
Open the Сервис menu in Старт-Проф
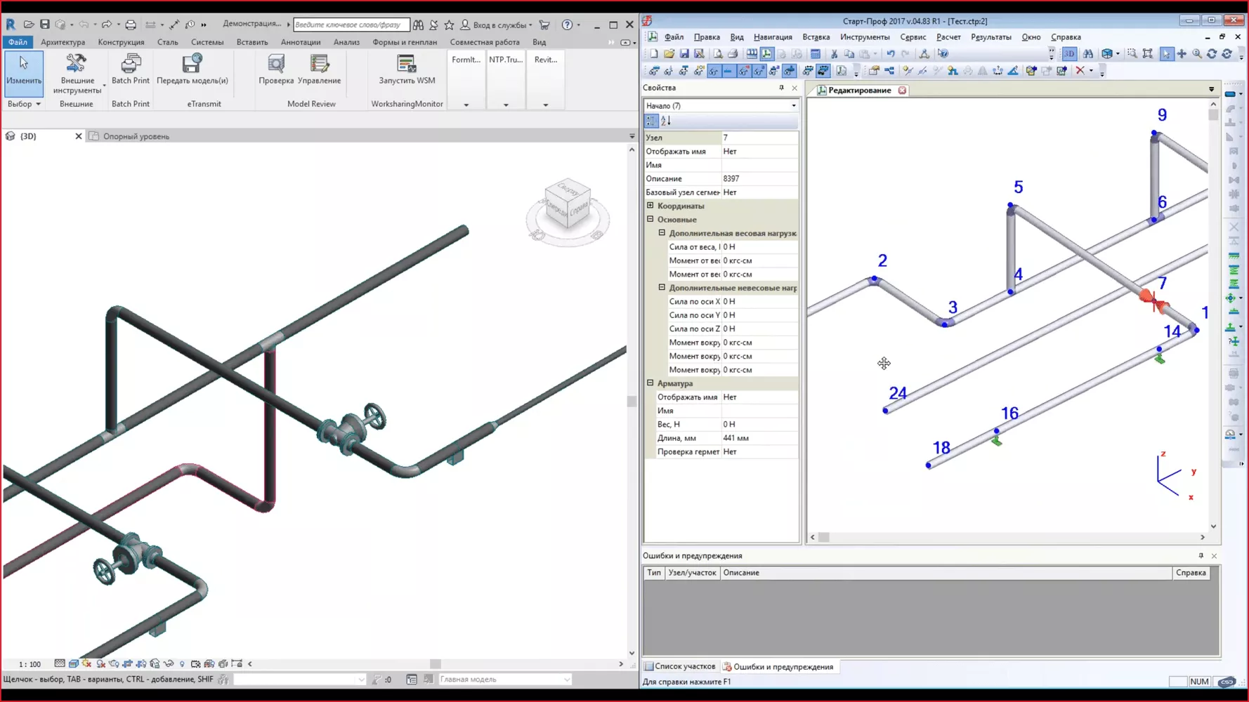click(x=913, y=37)
